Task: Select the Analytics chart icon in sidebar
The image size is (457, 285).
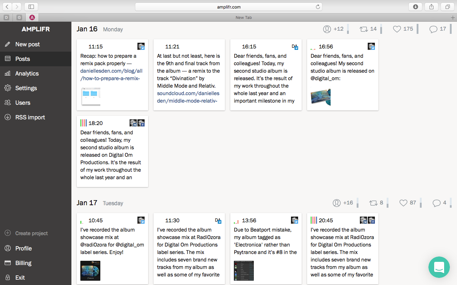Action: coord(7,73)
